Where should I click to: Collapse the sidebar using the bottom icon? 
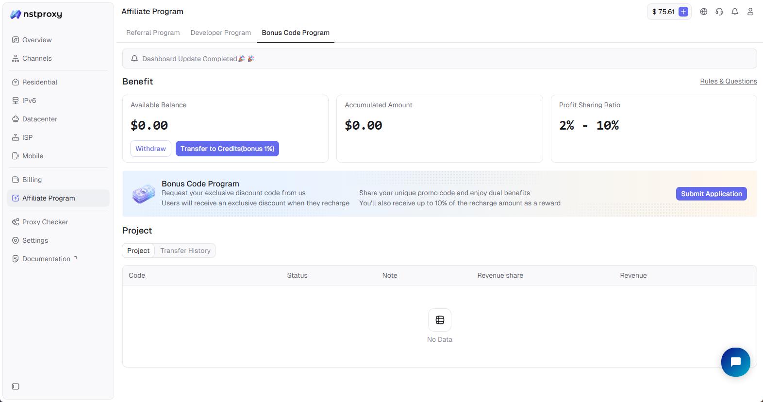click(16, 386)
